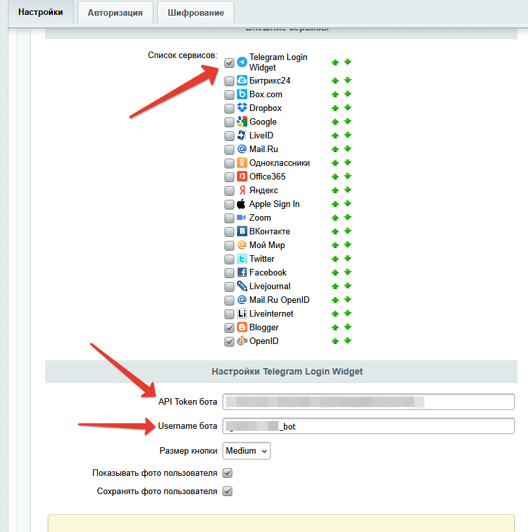Click the down arrow for Box.com

tap(347, 94)
